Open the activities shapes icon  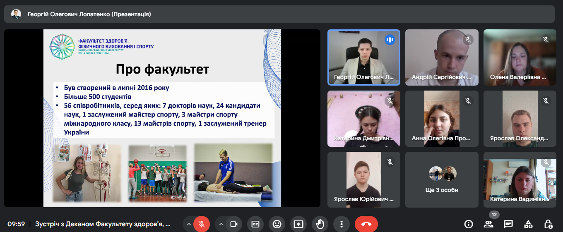pos(528,224)
